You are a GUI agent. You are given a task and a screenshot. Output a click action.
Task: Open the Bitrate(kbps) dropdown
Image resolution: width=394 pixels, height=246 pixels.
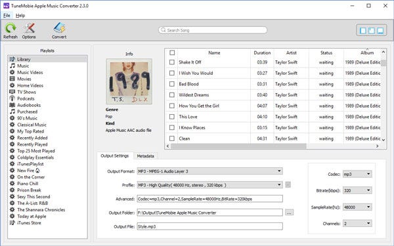[357, 190]
